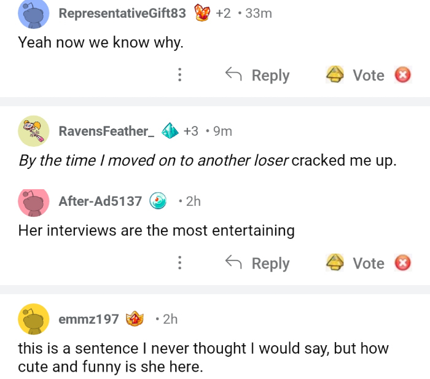
Task: Click the round badge next to After-Ad5137
Action: (x=158, y=201)
